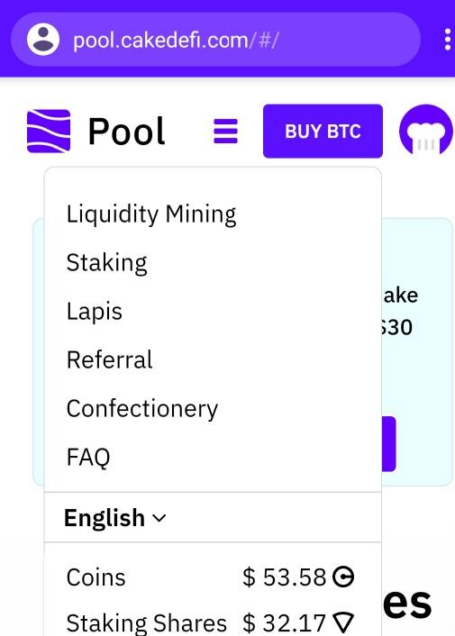This screenshot has width=455, height=636.
Task: Tap the browser profile avatar icon
Action: point(43,40)
